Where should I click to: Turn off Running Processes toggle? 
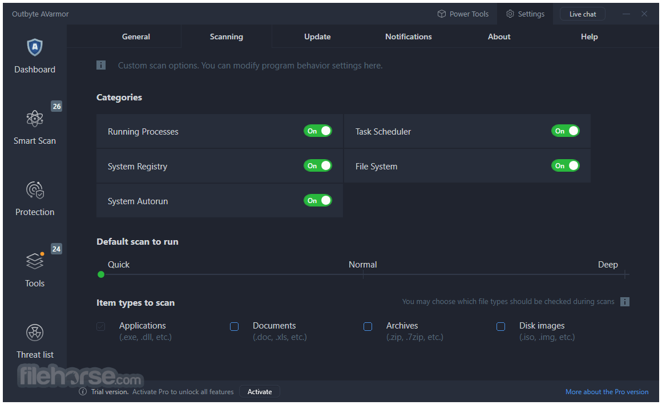pos(317,131)
